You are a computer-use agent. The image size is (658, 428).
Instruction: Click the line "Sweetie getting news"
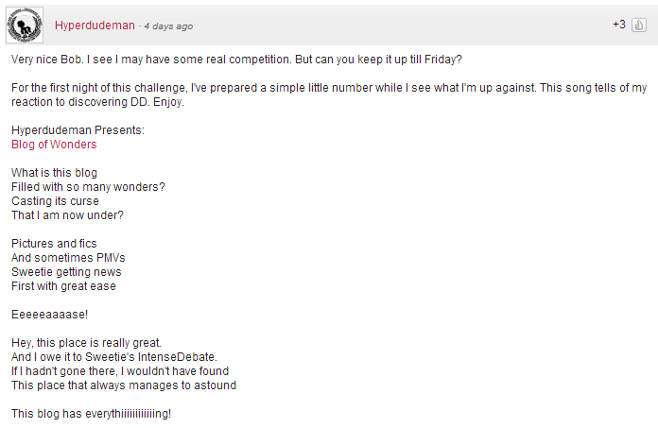(66, 272)
